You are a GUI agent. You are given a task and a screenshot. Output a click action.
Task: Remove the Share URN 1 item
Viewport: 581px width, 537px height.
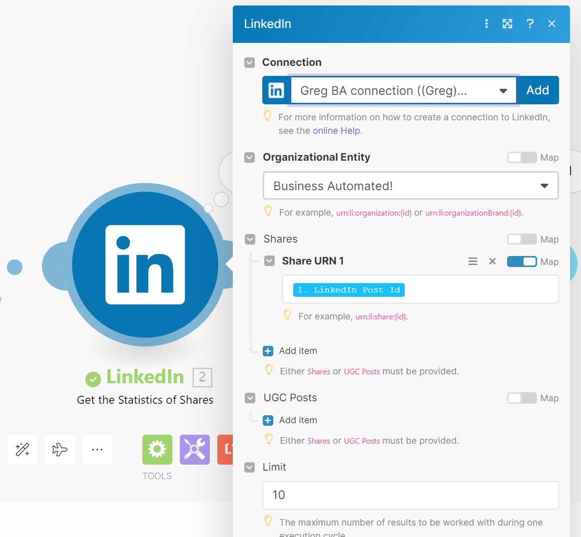492,262
